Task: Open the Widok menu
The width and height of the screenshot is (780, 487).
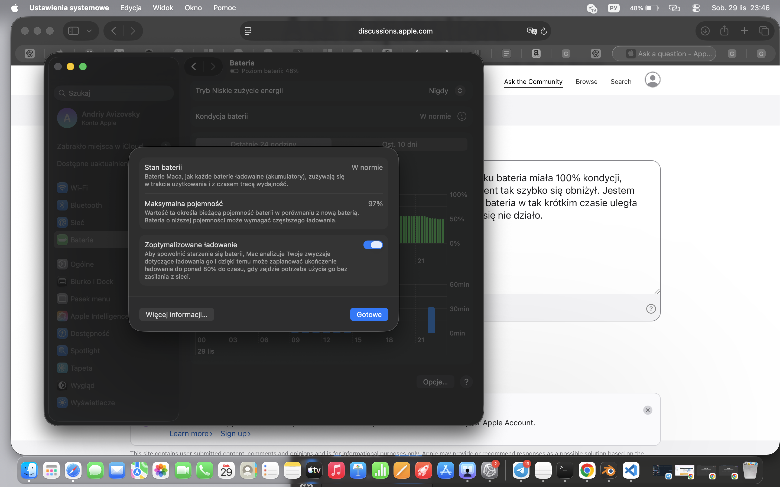Action: (163, 8)
